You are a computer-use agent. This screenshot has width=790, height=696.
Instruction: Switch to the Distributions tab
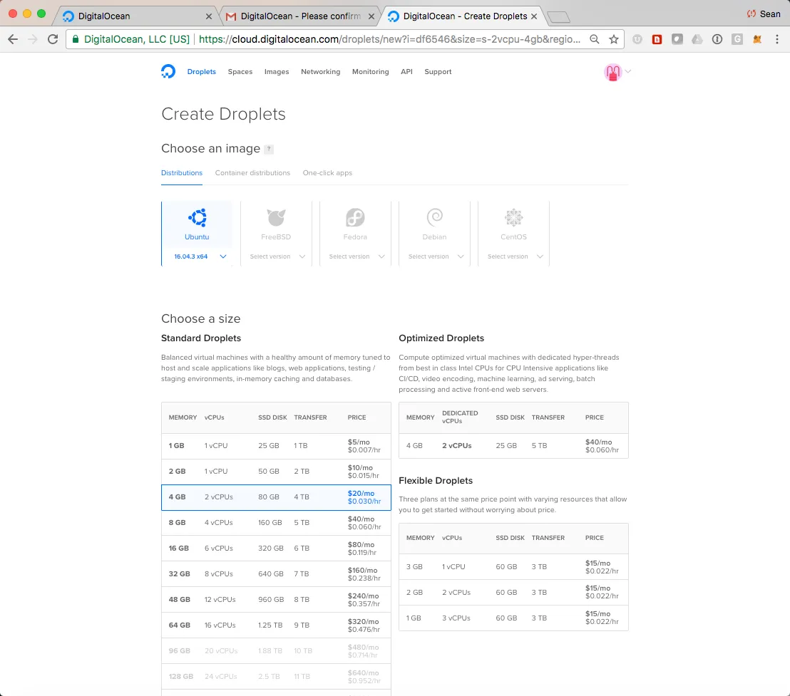click(182, 172)
